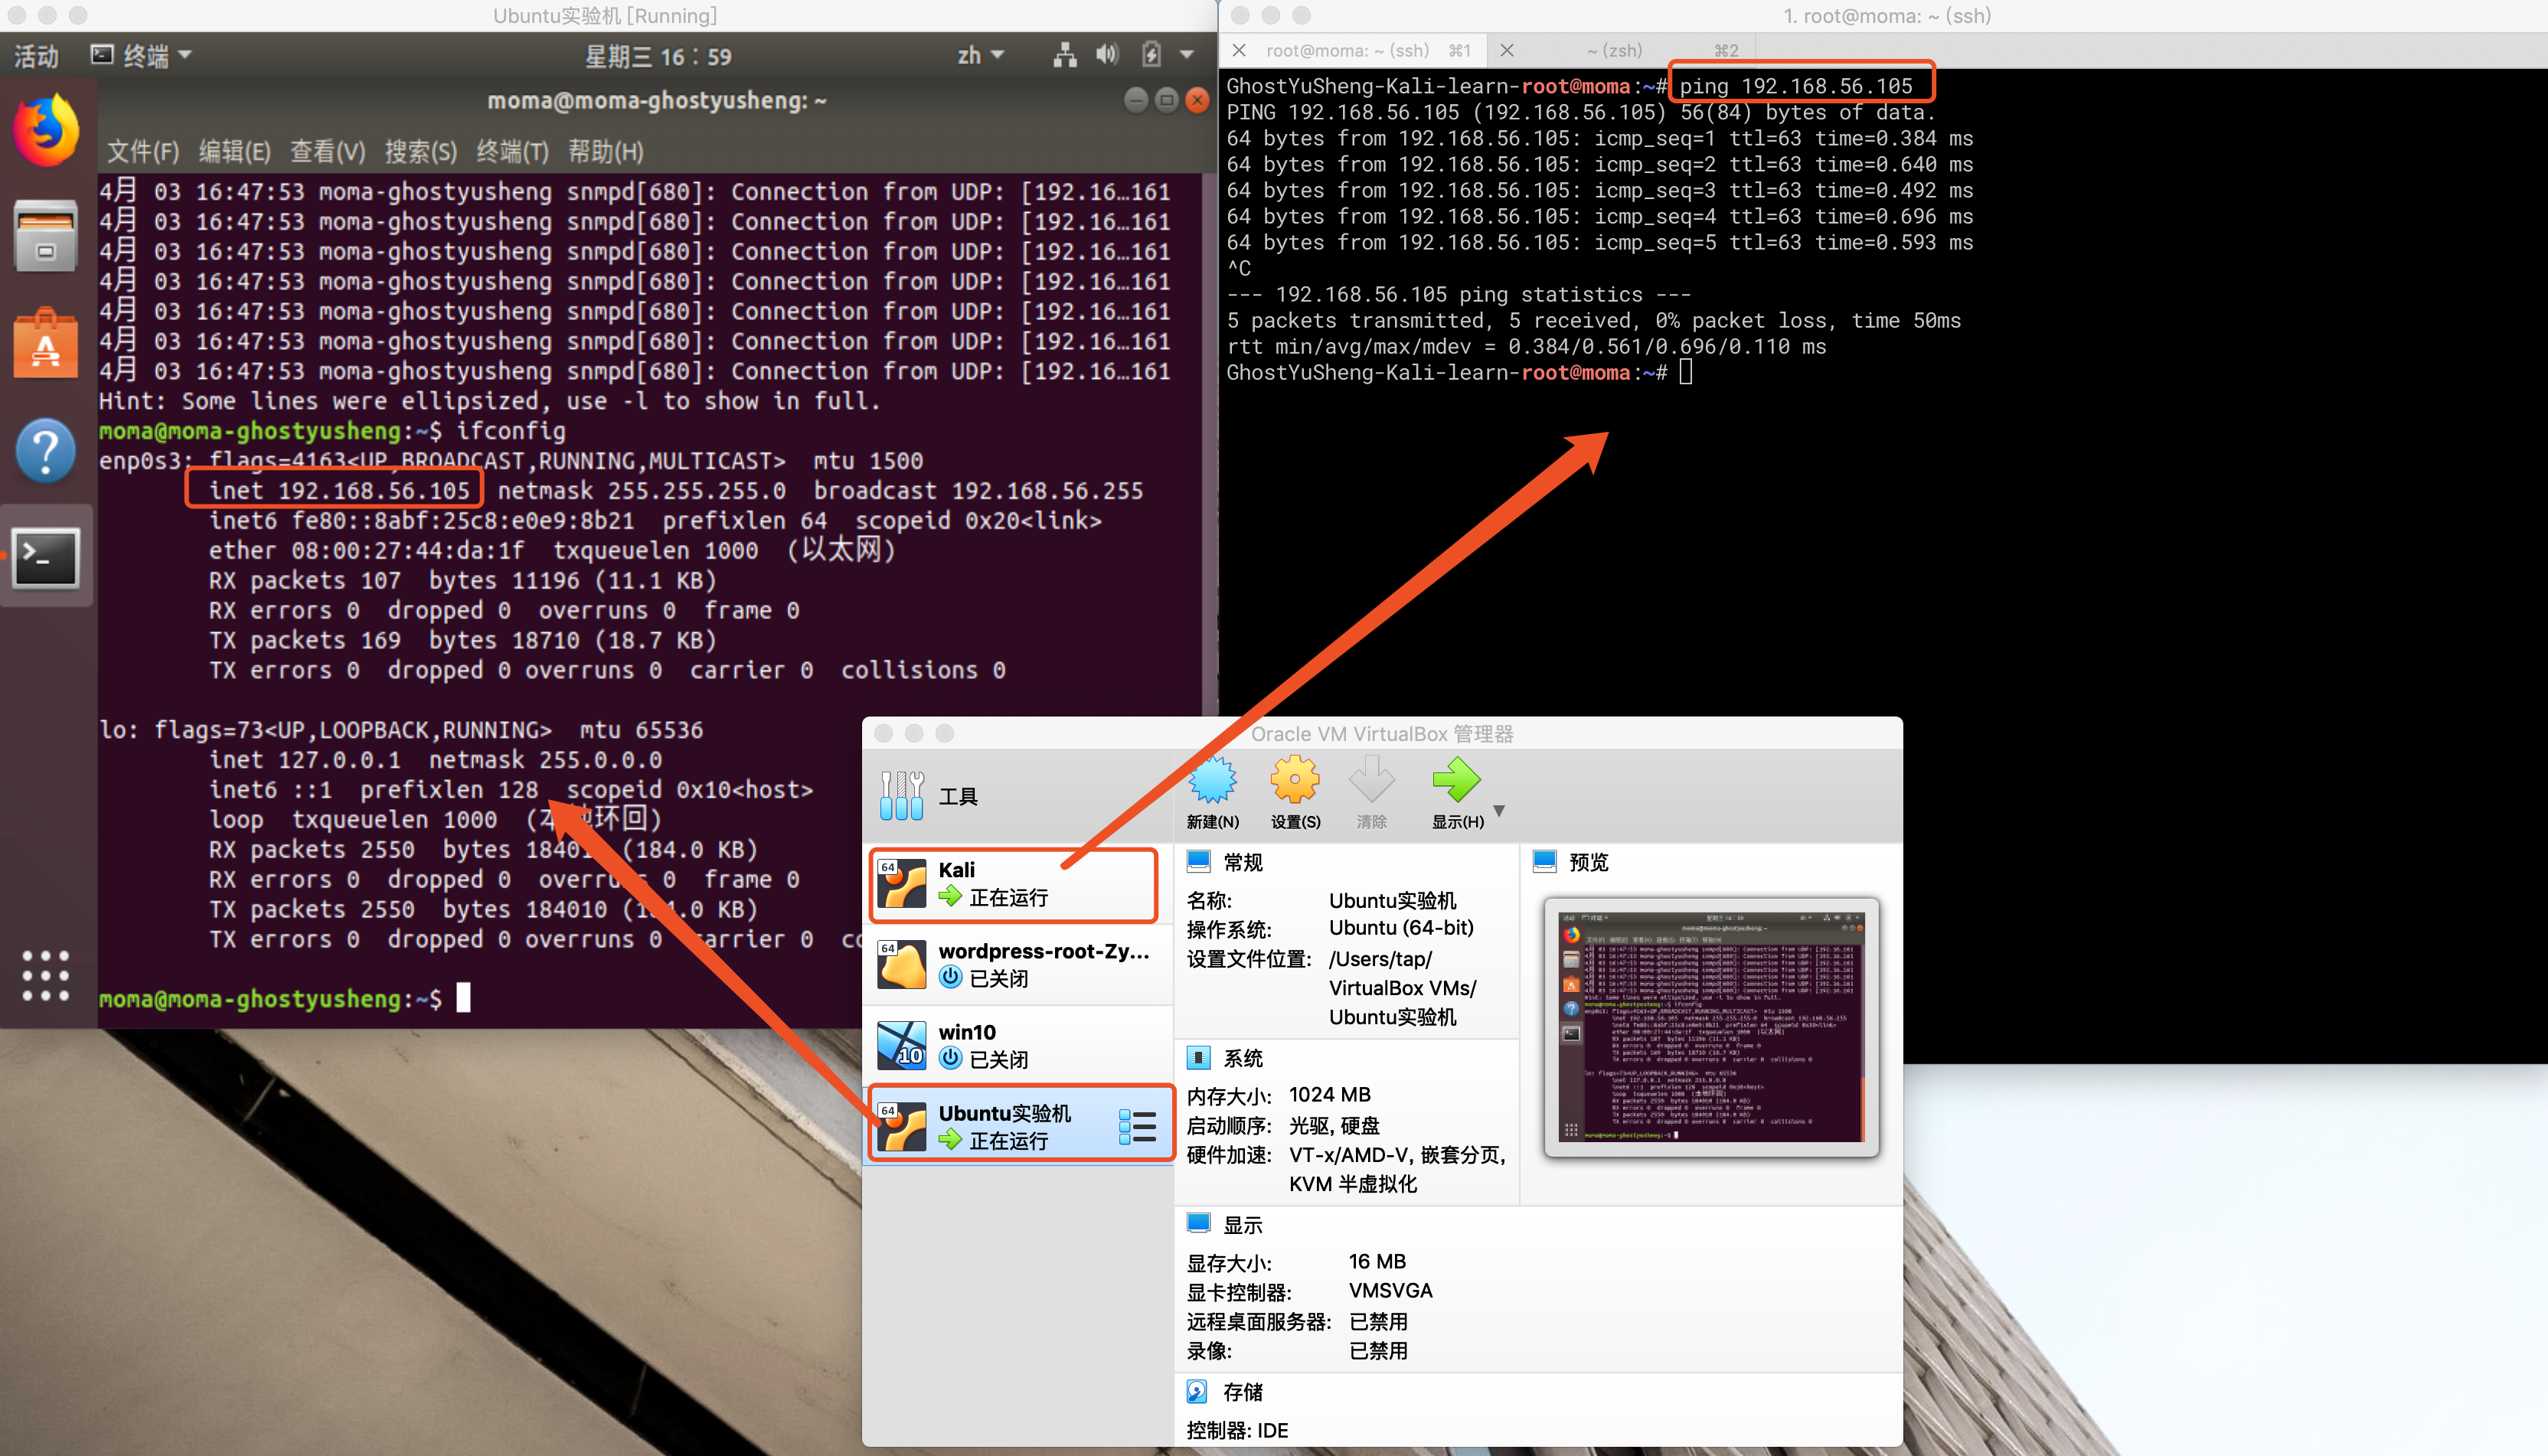Image resolution: width=2548 pixels, height=1456 pixels.
Task: Open VM Settings (设置) gear icon
Action: tap(1294, 781)
